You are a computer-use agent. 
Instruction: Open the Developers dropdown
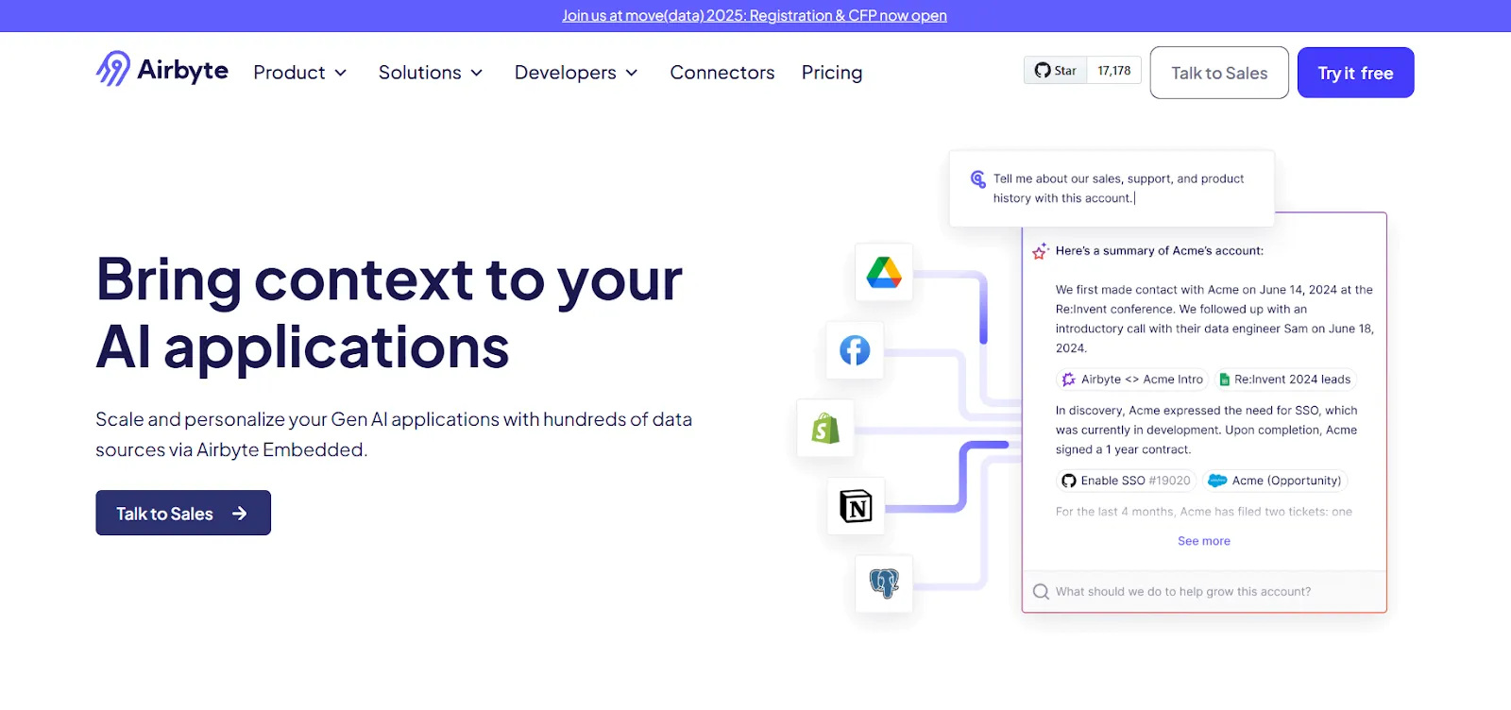pos(576,73)
